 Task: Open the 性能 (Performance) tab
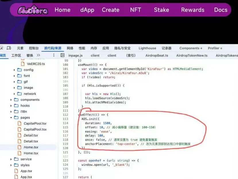tap(82, 48)
